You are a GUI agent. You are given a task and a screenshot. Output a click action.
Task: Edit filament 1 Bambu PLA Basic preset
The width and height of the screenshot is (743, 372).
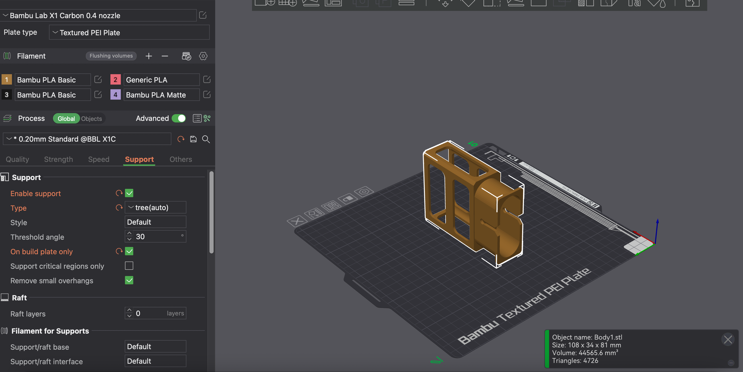click(x=98, y=79)
